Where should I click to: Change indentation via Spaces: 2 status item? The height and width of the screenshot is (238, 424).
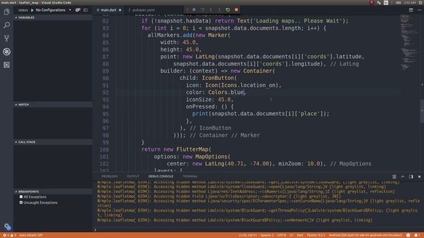[267, 235]
